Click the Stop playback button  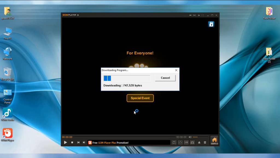coord(72,142)
